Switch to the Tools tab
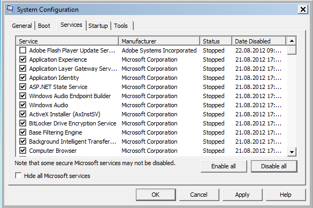This screenshot has height=208, width=313. coord(121,26)
